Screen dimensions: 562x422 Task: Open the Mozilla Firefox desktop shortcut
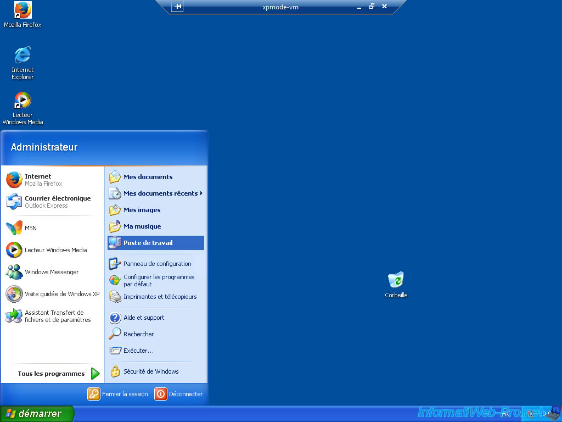[x=23, y=15]
